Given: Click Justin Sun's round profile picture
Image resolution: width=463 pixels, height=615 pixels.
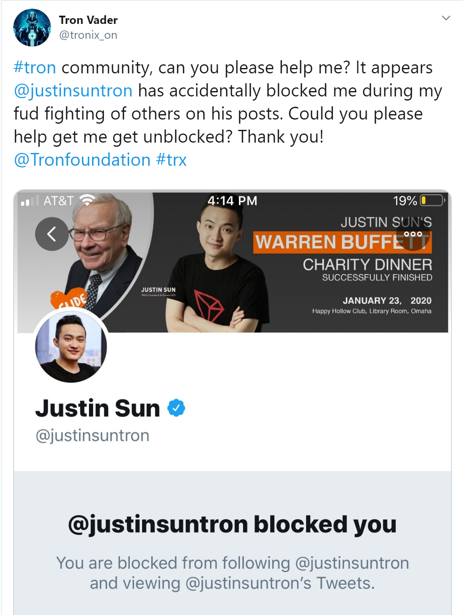Looking at the screenshot, I should [71, 347].
